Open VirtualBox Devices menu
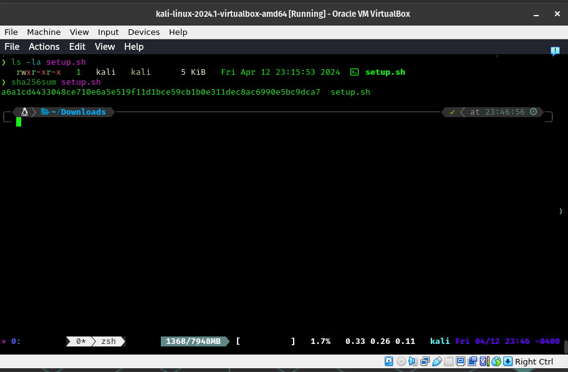Viewport: 568px width, 372px height. pyautogui.click(x=144, y=32)
